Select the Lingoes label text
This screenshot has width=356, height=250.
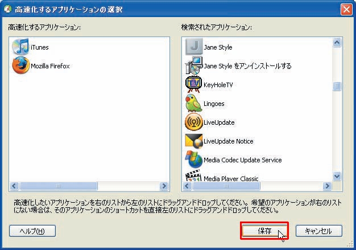[214, 104]
